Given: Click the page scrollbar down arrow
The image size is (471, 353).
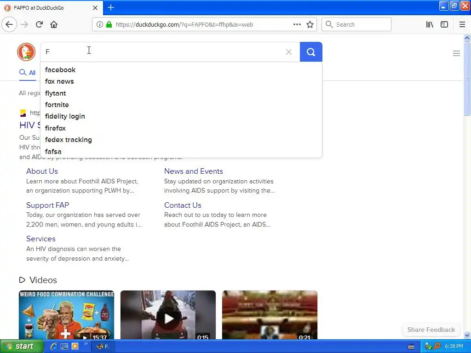Looking at the screenshot, I should point(467,335).
